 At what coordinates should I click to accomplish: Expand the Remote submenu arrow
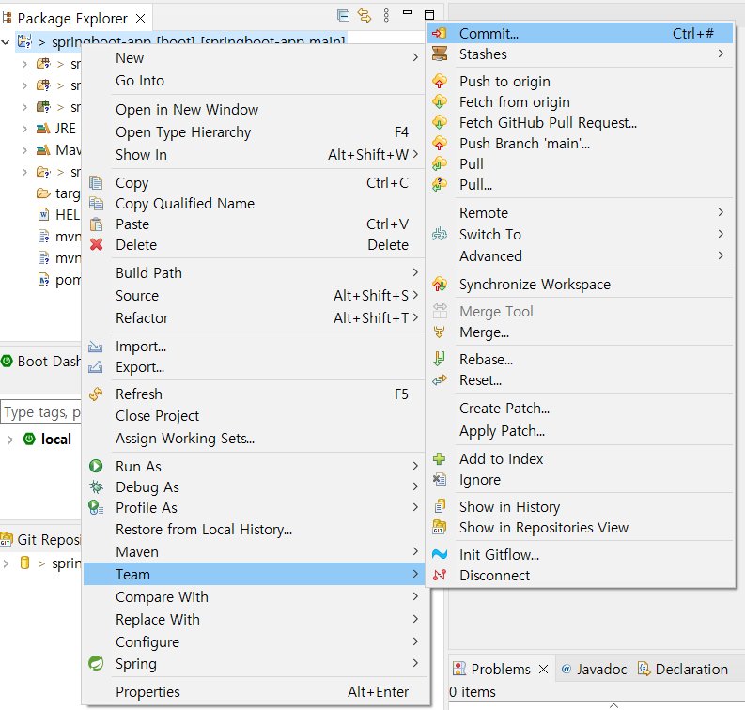[x=721, y=212]
